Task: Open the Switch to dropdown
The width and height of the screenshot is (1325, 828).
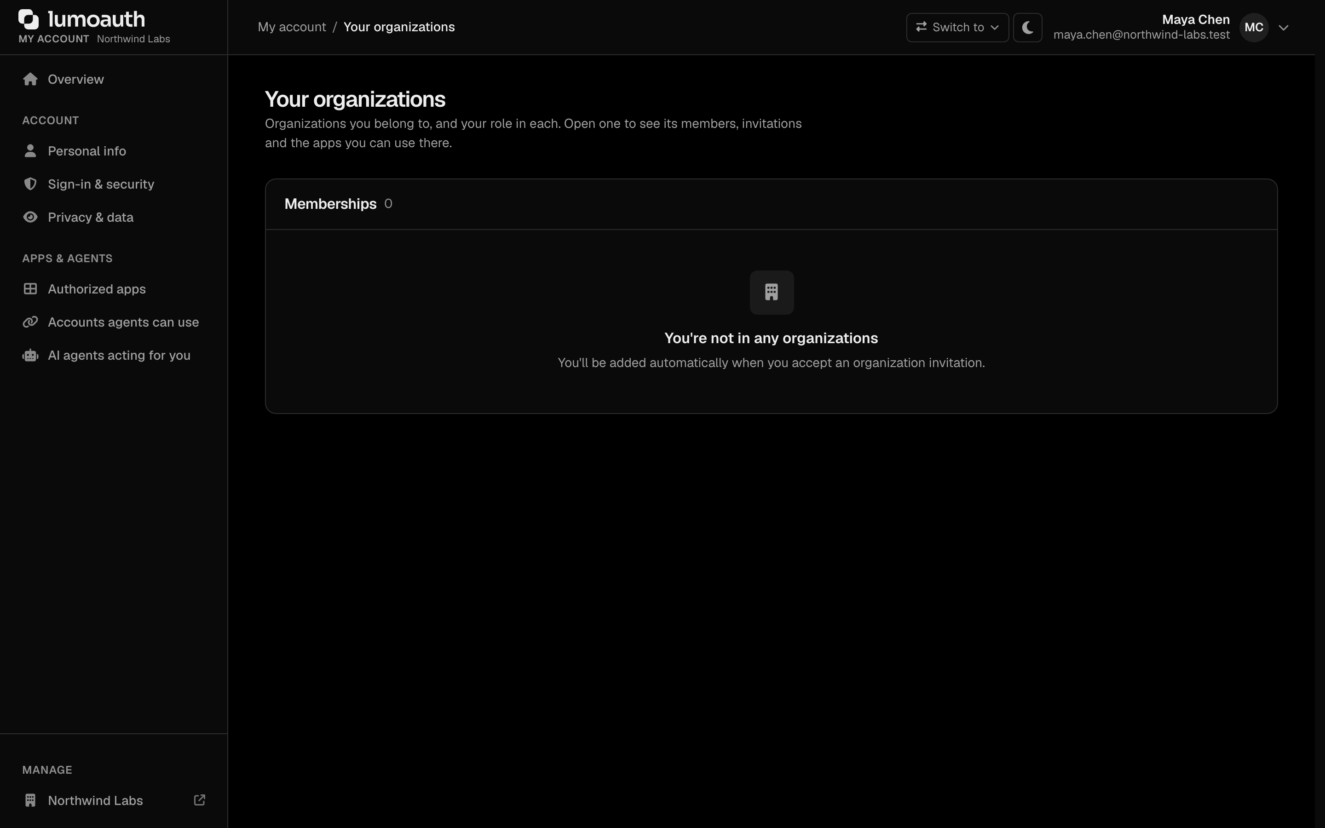Action: point(957,28)
